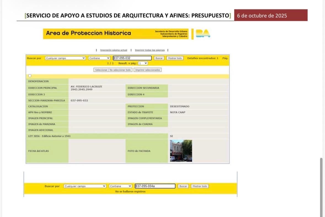
Task: Click the 'Imprimir seleccionados' button
Action: (147, 70)
